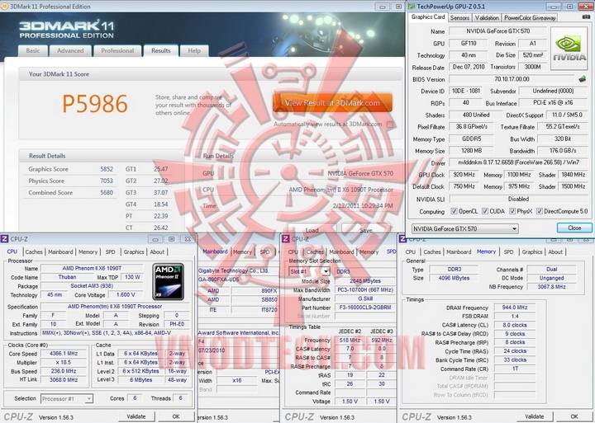The image size is (595, 423).
Task: Toggle the DirectCompute 5.0 checkbox
Action: (x=539, y=211)
